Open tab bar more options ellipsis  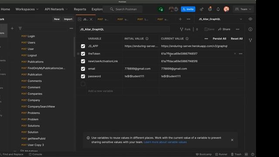coord(188,19)
